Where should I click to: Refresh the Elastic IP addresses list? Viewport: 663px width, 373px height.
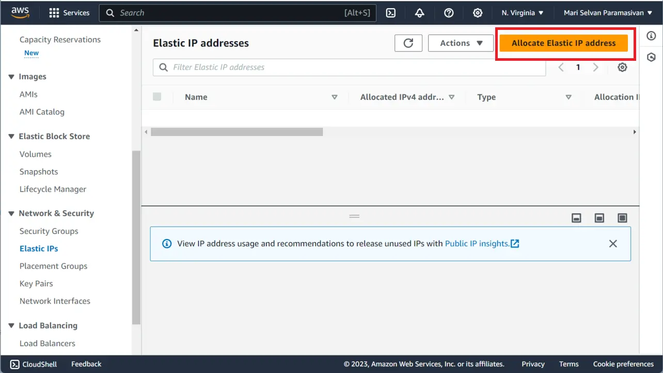[x=408, y=43]
